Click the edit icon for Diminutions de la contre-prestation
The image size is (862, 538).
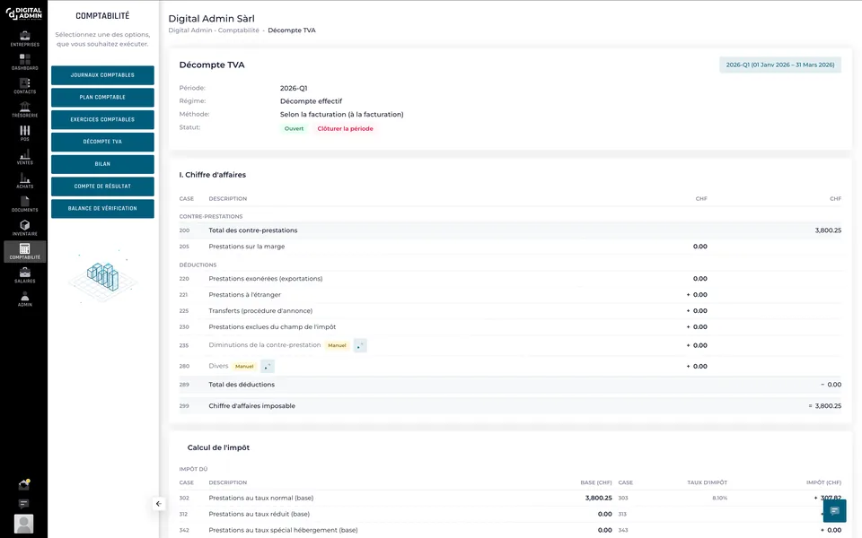click(x=360, y=345)
